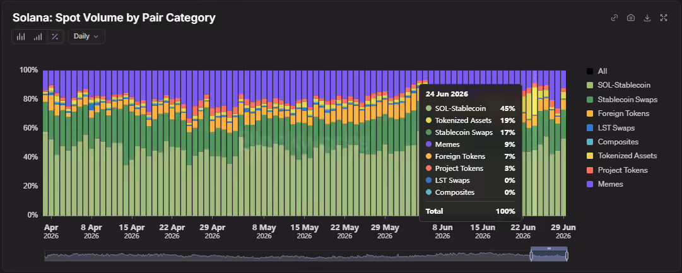682x273 pixels.
Task: Click the Tokenized Assets 19% tooltip row
Action: tap(471, 120)
